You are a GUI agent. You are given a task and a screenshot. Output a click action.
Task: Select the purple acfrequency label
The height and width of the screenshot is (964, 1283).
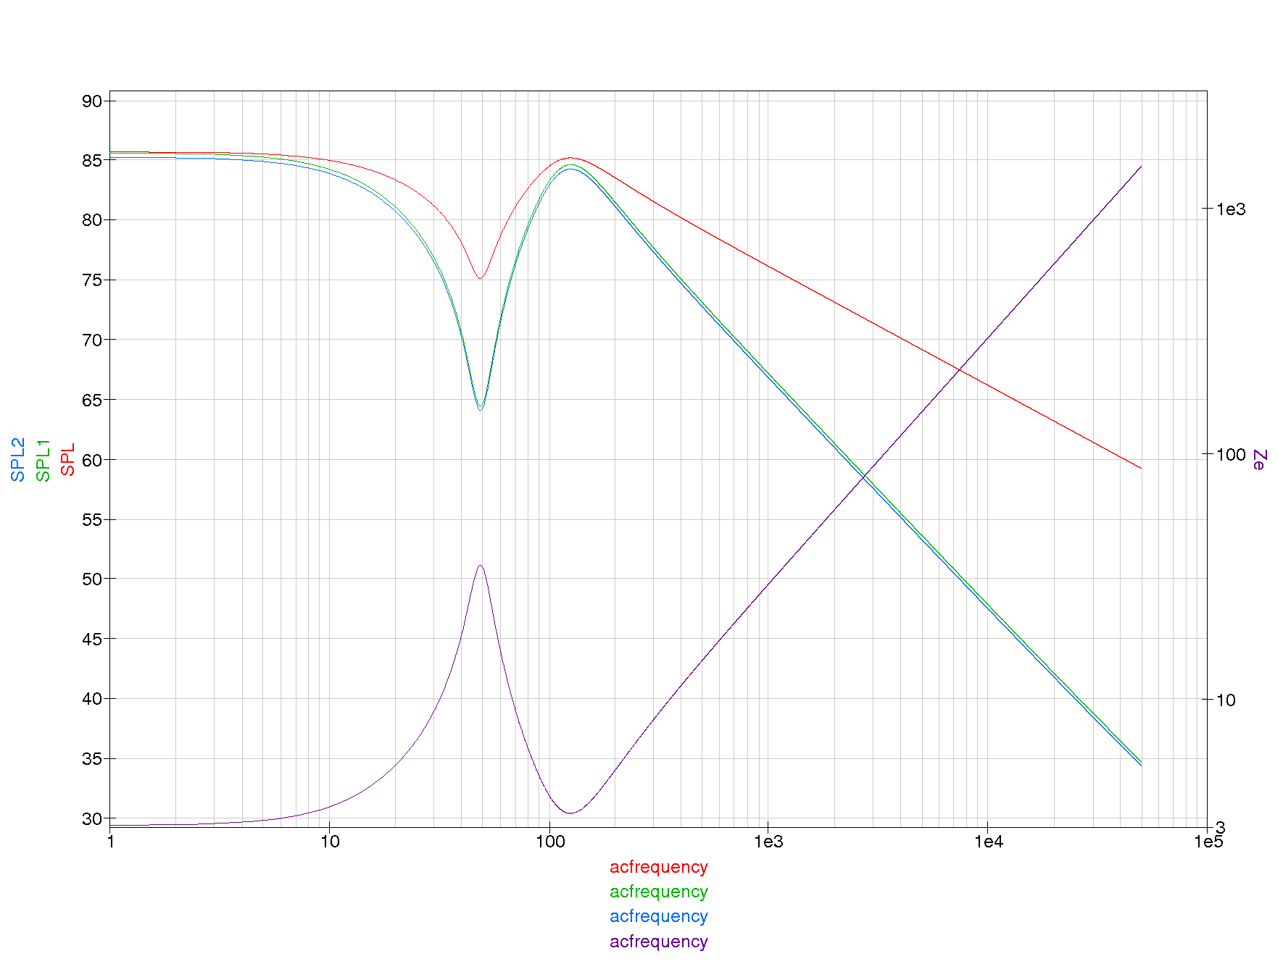658,942
